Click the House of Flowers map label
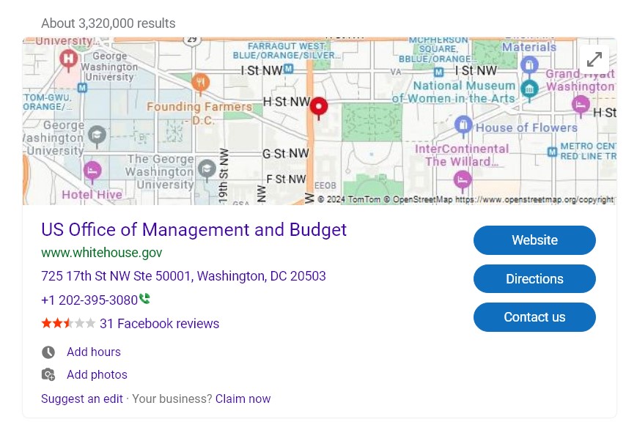This screenshot has width=637, height=430. click(x=526, y=128)
